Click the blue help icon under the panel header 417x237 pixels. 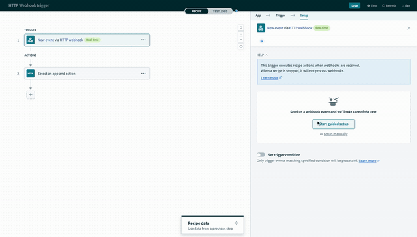[x=262, y=41]
